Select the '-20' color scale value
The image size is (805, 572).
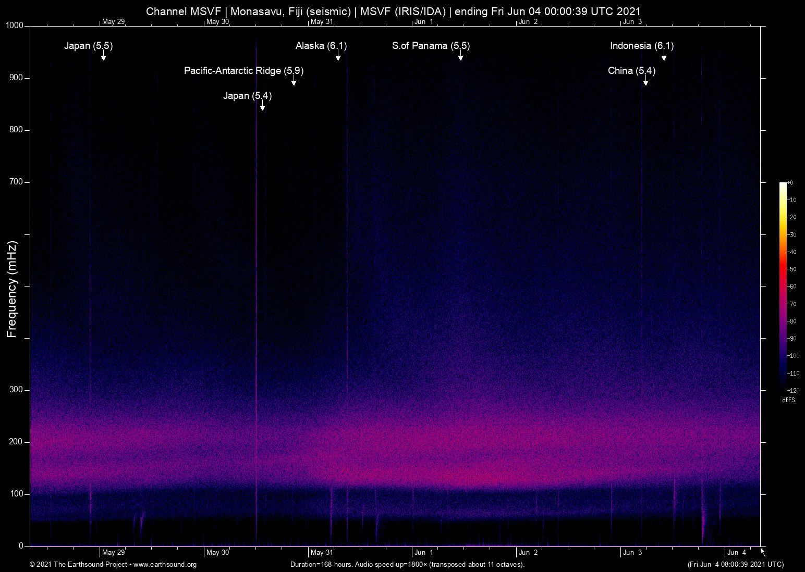(x=792, y=217)
